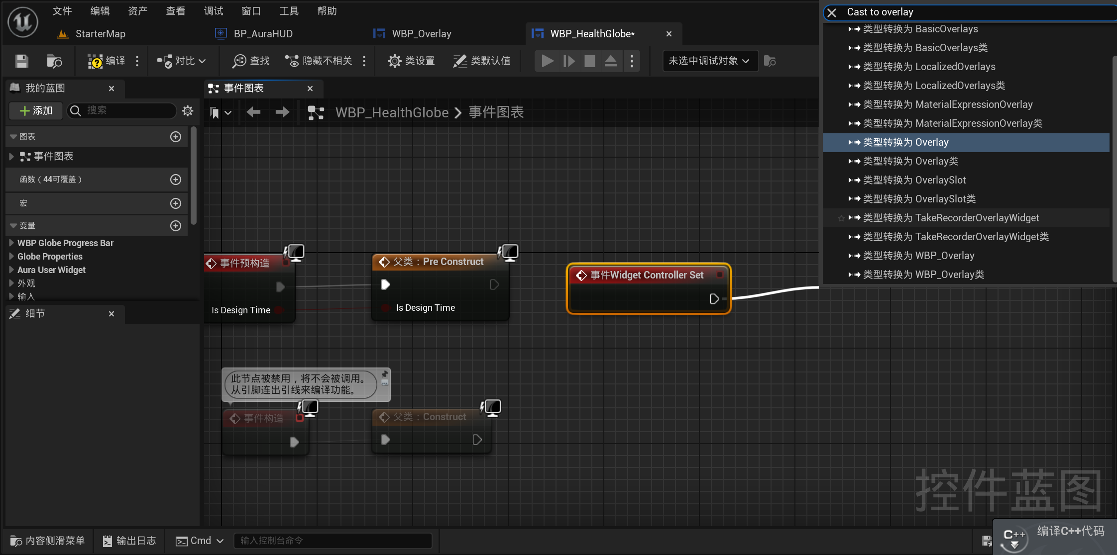This screenshot has height=555, width=1117.
Task: Navigate forward in graph history
Action: coord(282,112)
